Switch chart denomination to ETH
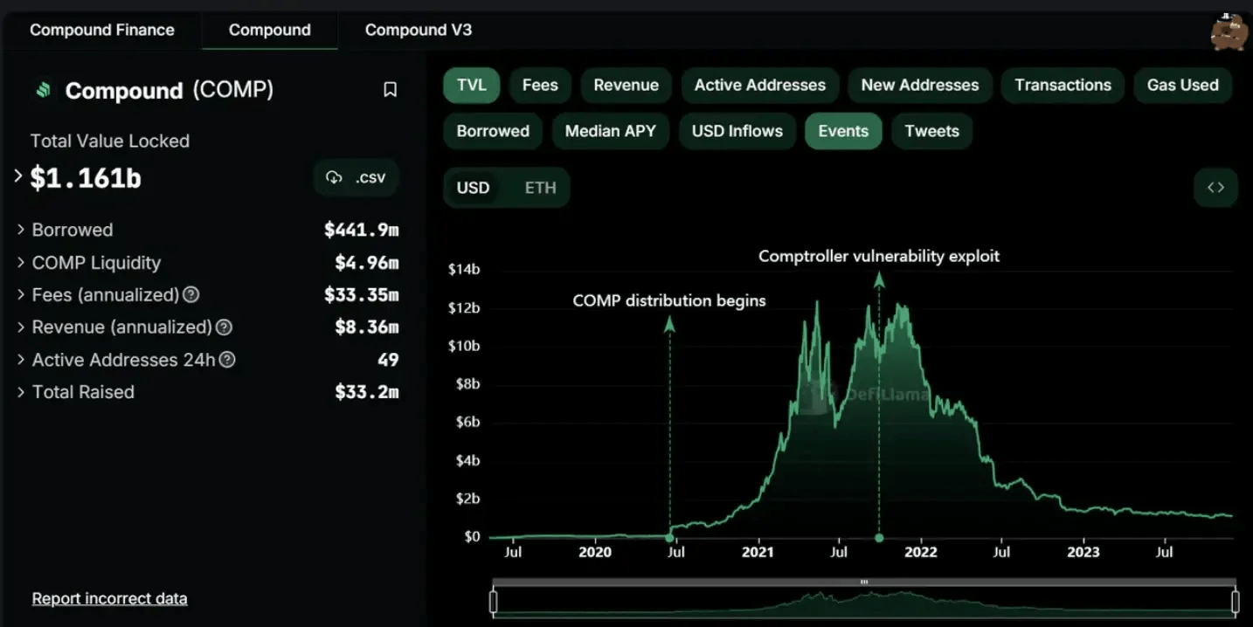This screenshot has width=1253, height=627. (540, 188)
